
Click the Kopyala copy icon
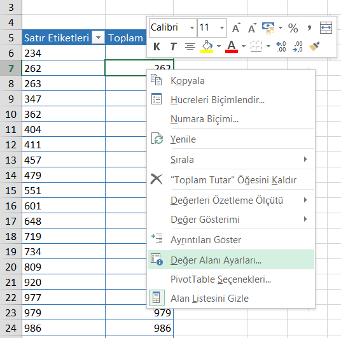pos(156,80)
